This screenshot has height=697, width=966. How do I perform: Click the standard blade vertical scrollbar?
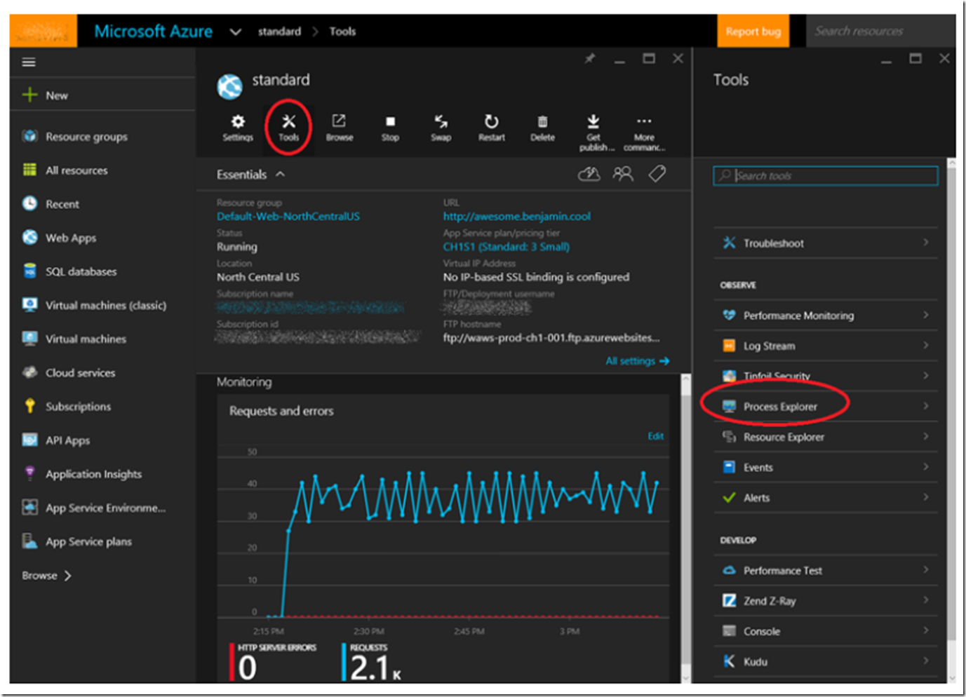tap(686, 528)
